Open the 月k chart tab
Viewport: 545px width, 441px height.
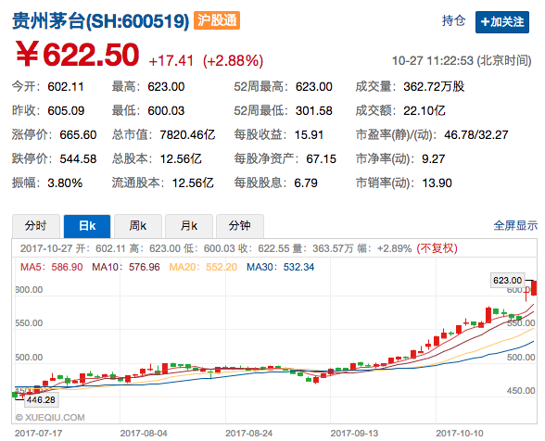(189, 226)
